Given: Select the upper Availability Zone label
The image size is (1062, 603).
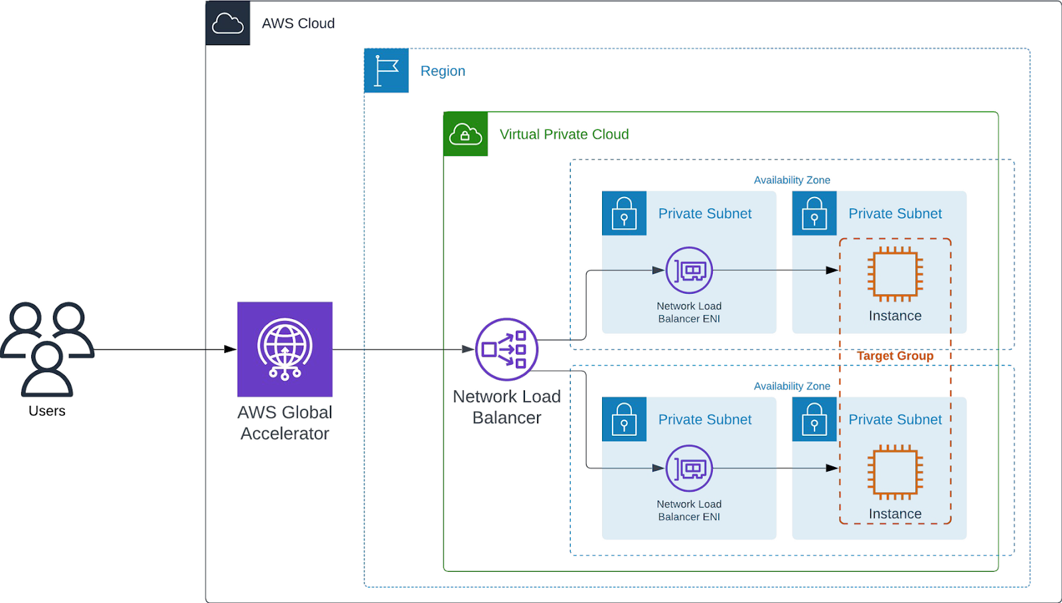Looking at the screenshot, I should point(791,180).
